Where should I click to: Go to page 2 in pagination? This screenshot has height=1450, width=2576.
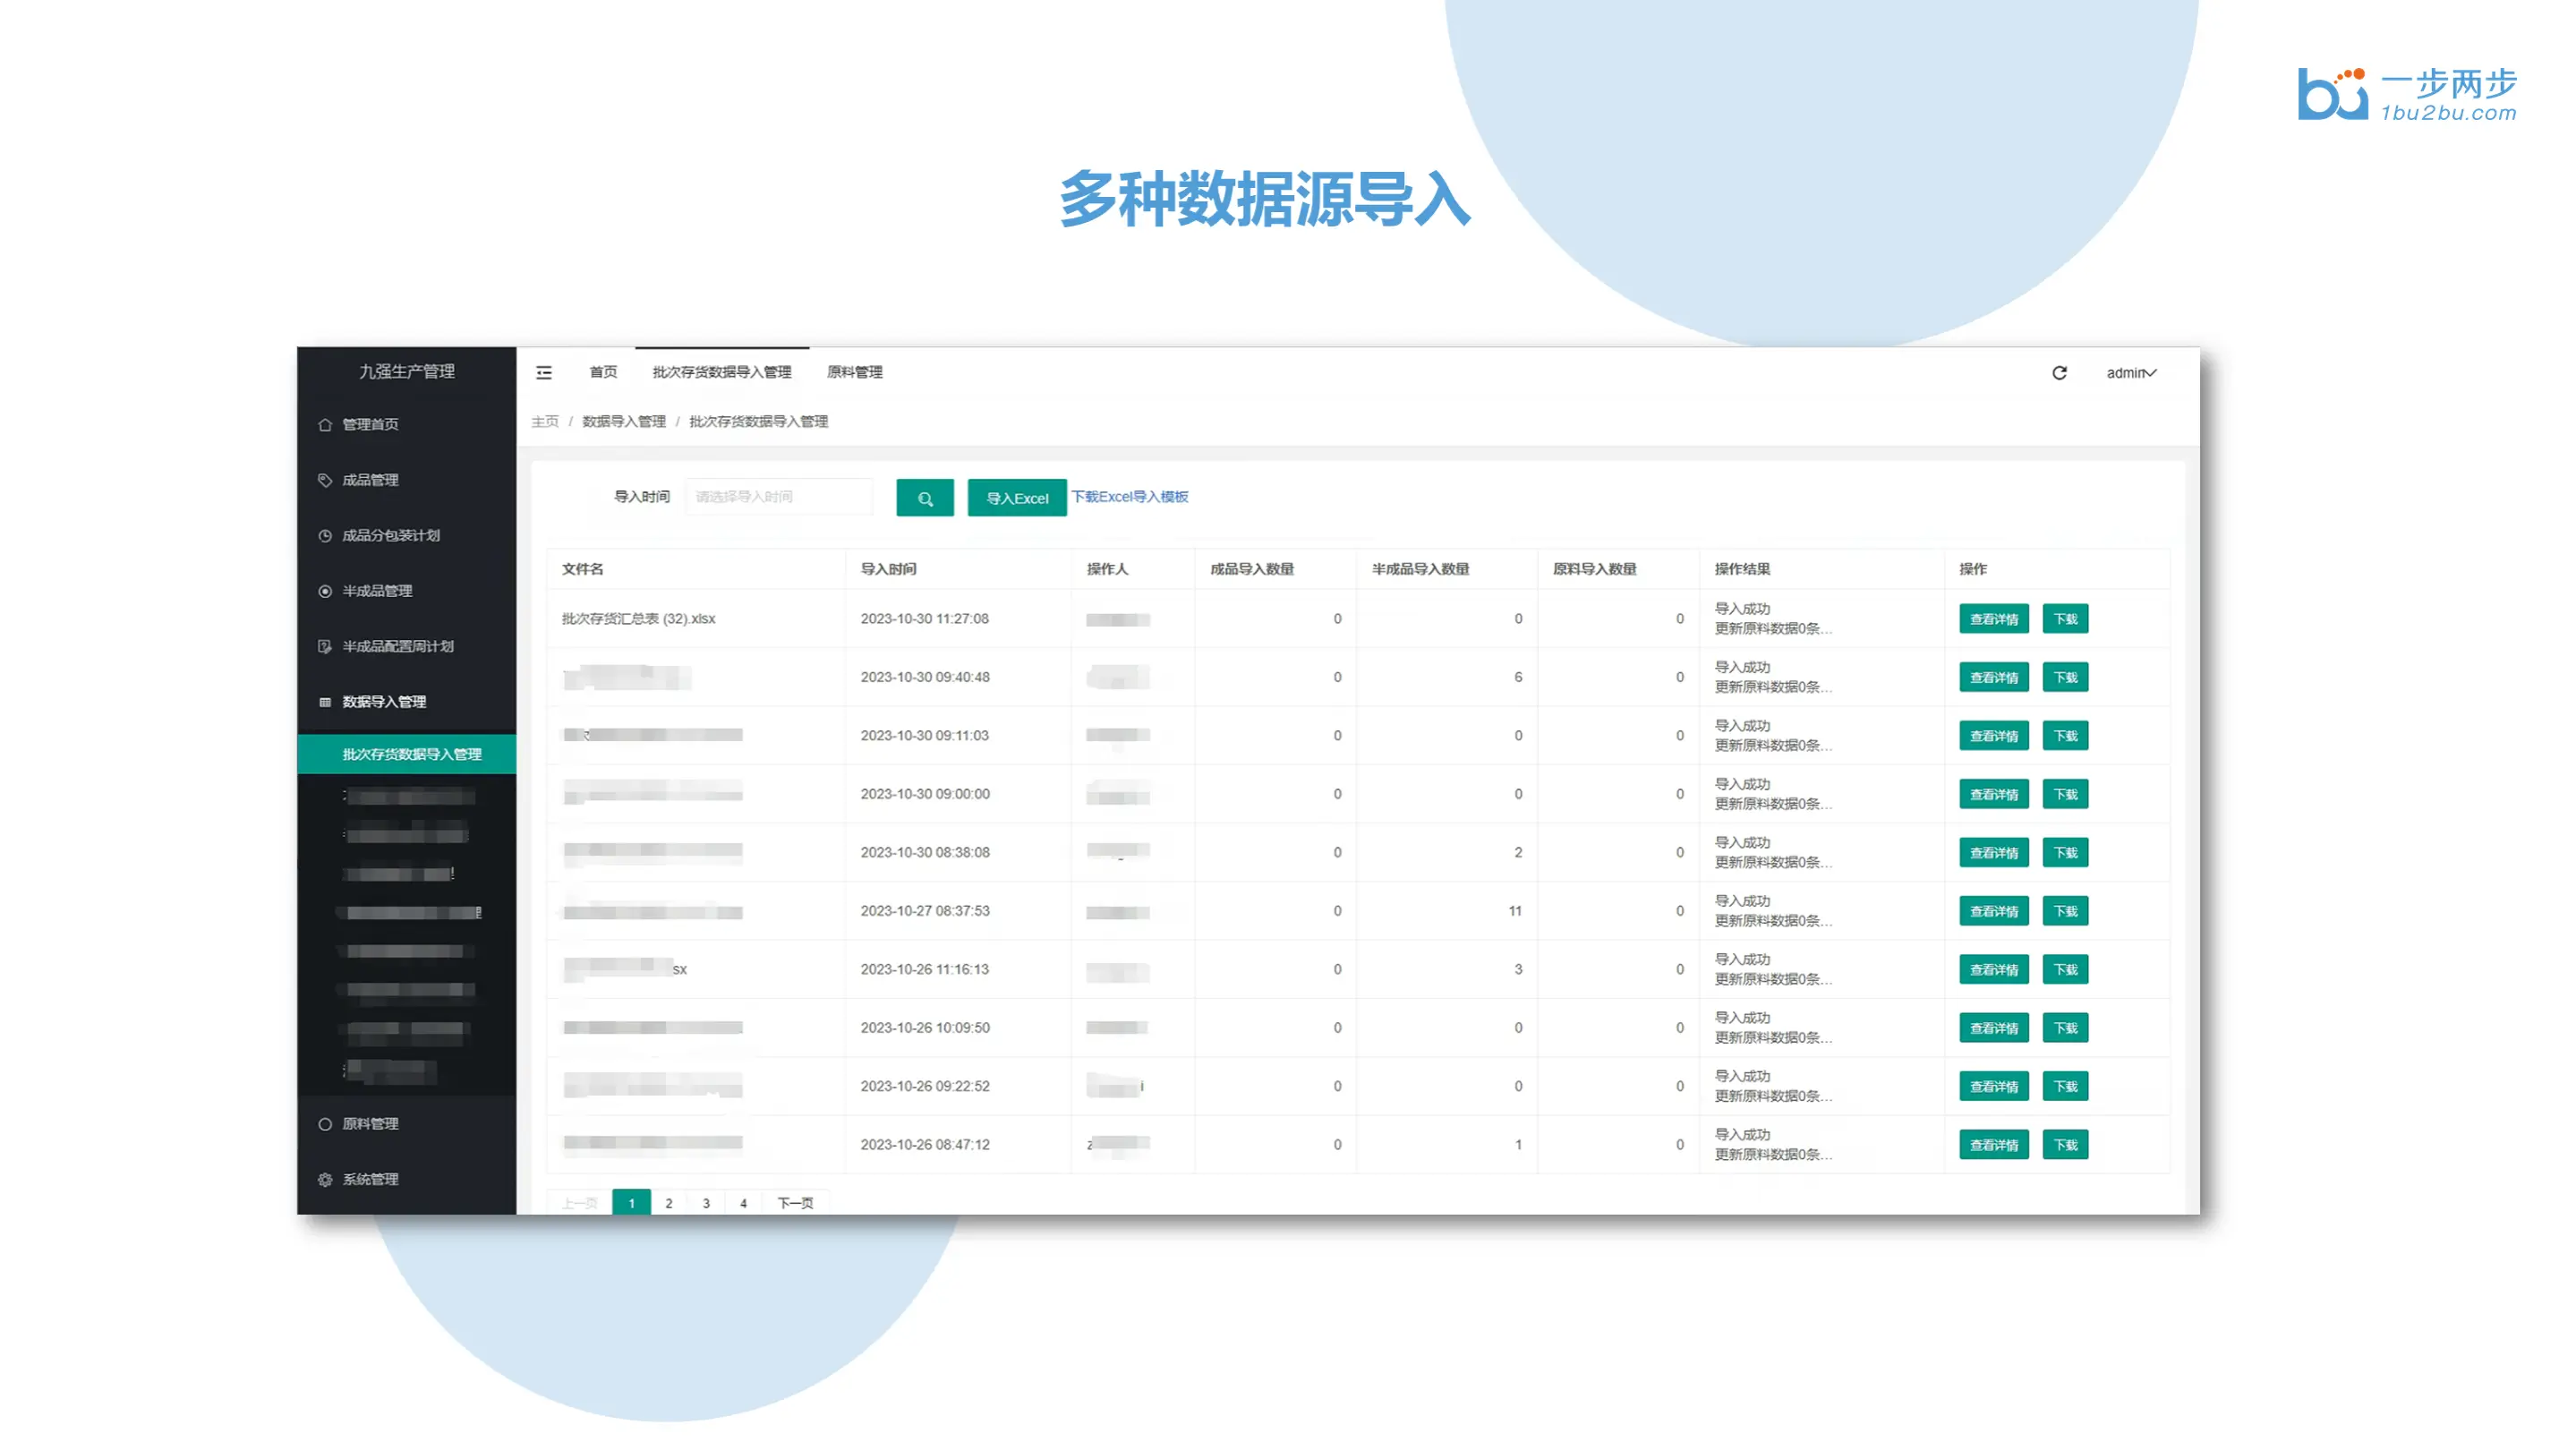point(669,1203)
